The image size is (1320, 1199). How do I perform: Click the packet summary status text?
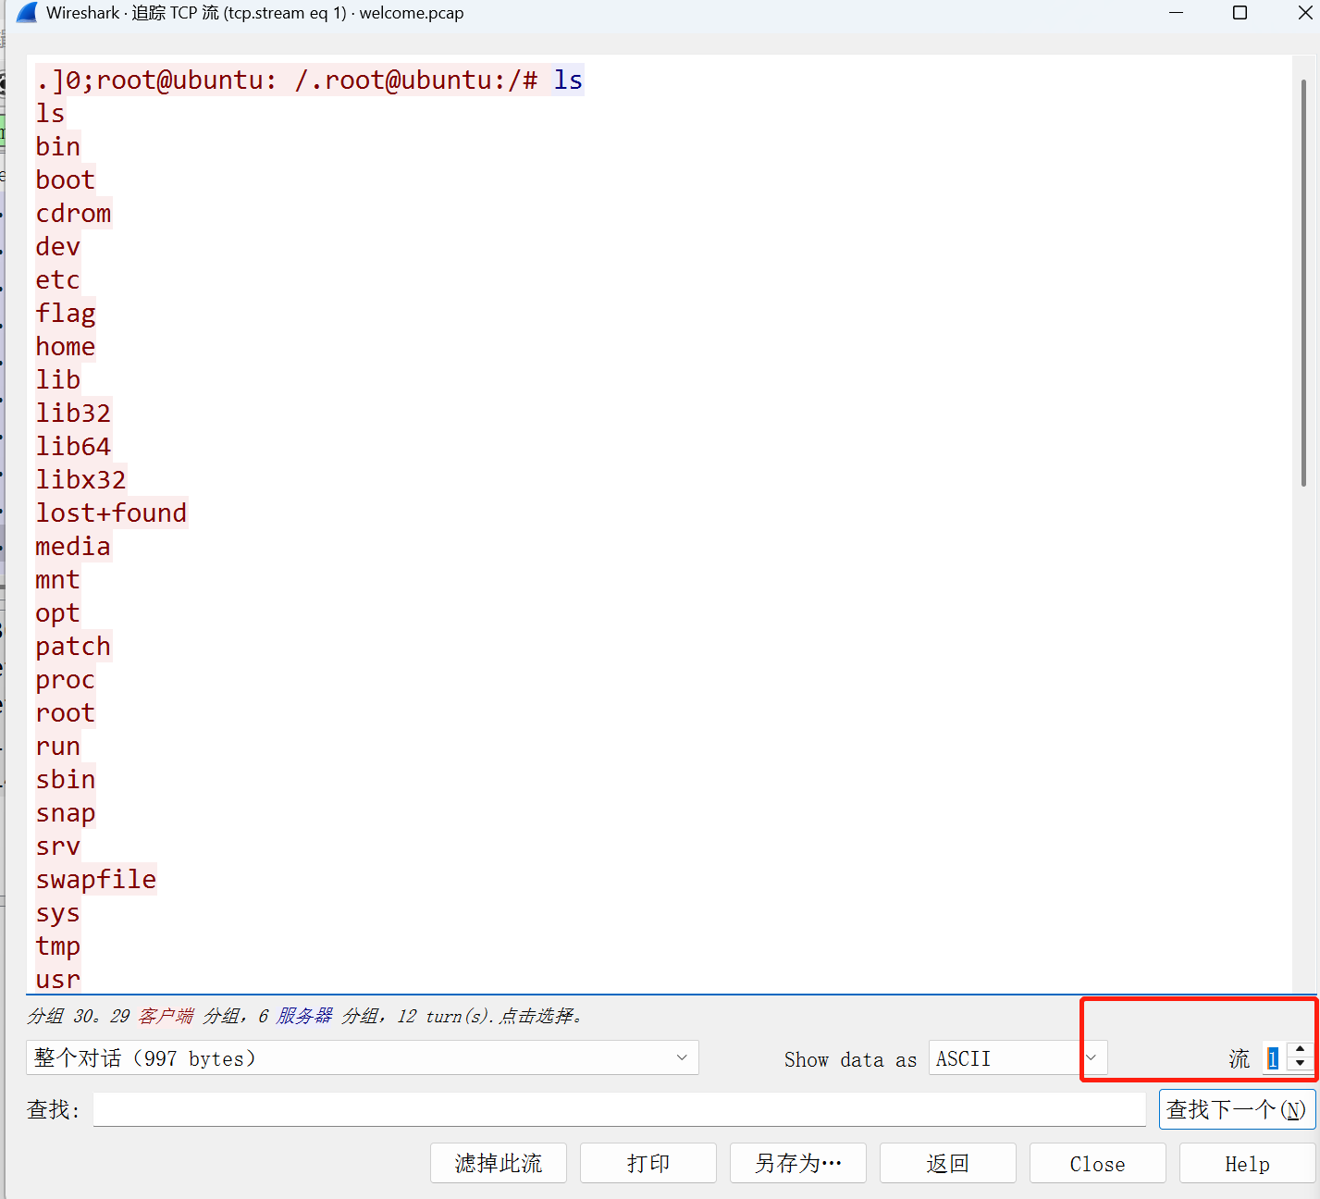click(x=308, y=1016)
